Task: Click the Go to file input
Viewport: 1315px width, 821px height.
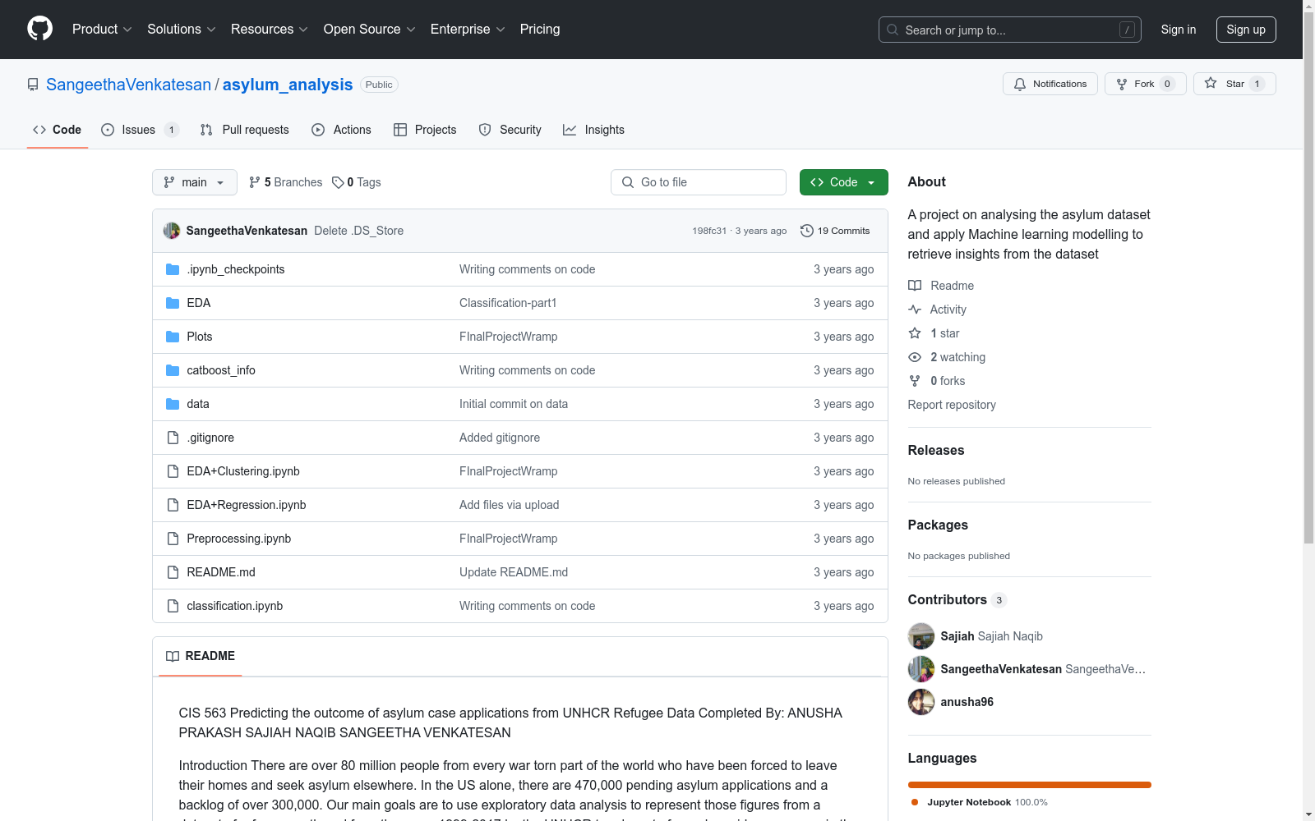Action: [x=699, y=182]
